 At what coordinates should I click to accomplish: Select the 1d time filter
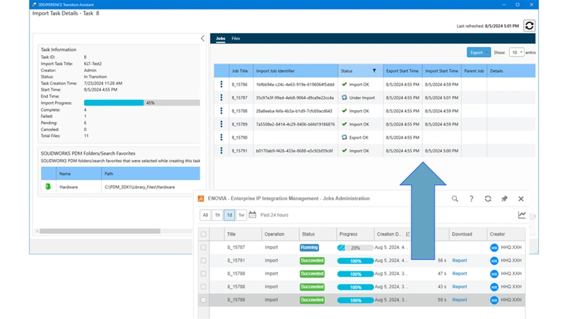[230, 215]
